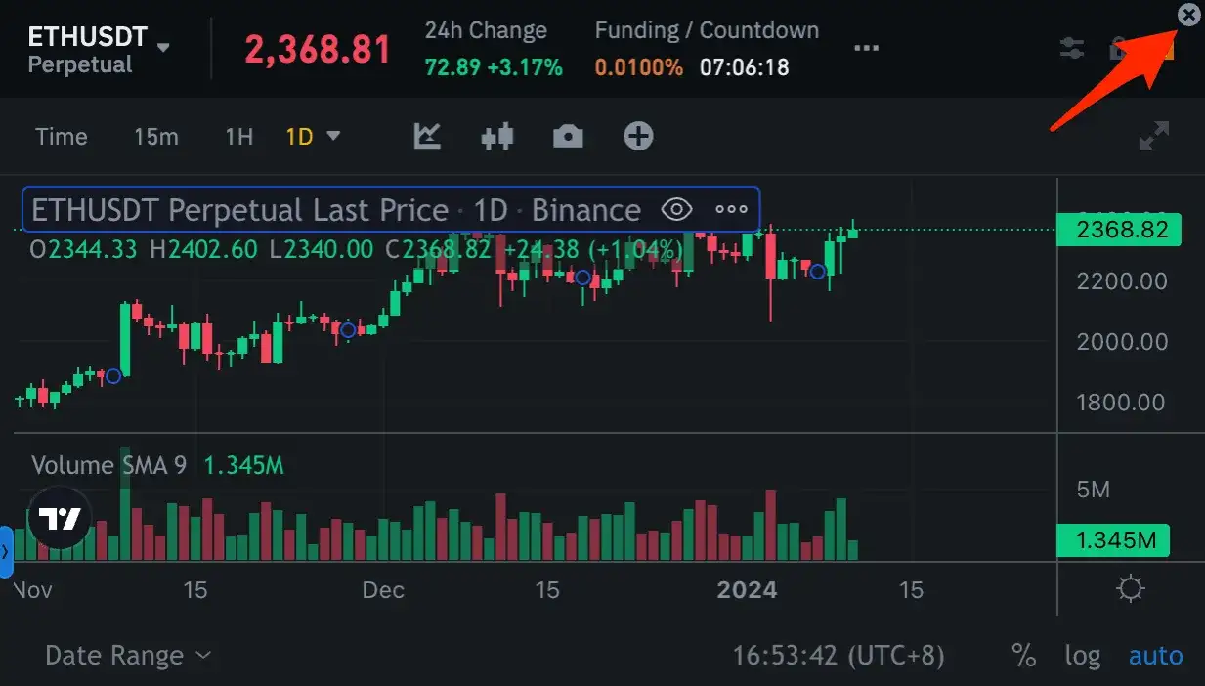The height and width of the screenshot is (686, 1205).
Task: Toggle percentage scale mode
Action: pos(1022,656)
